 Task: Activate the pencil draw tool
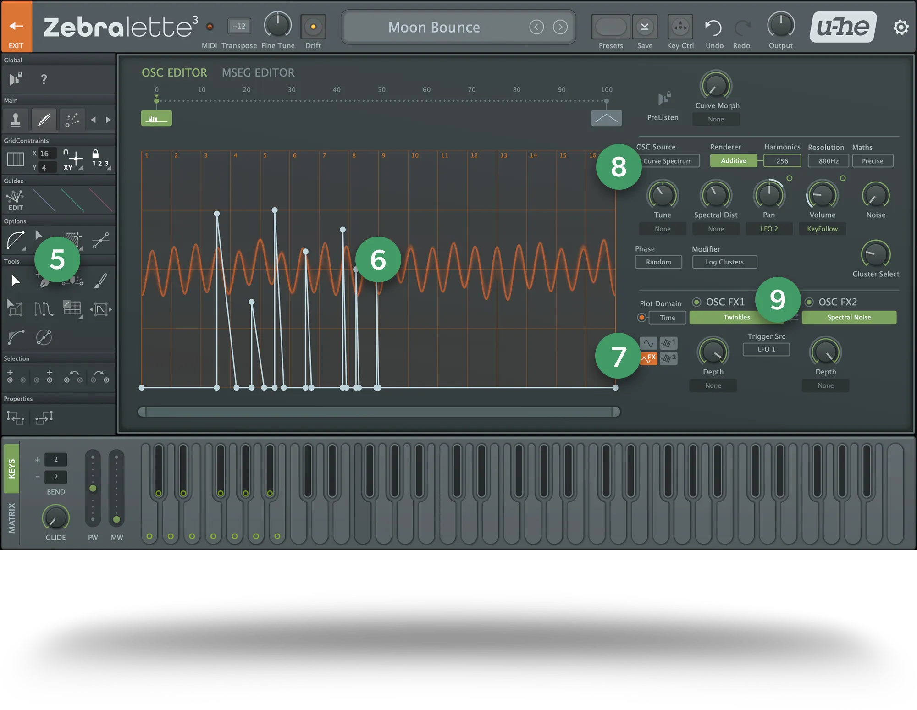pos(44,119)
